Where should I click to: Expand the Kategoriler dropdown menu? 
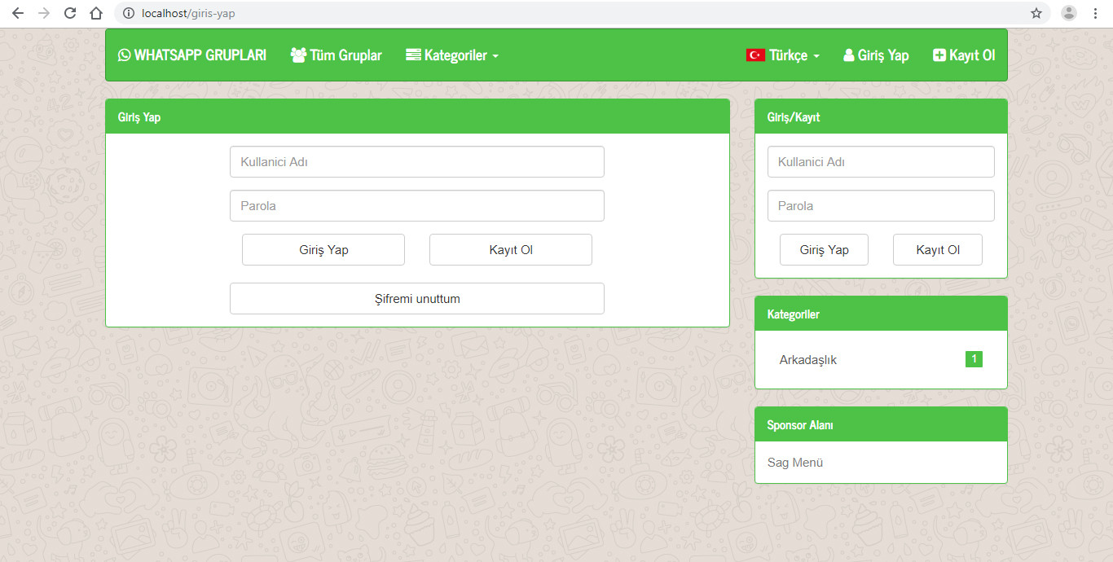[452, 55]
